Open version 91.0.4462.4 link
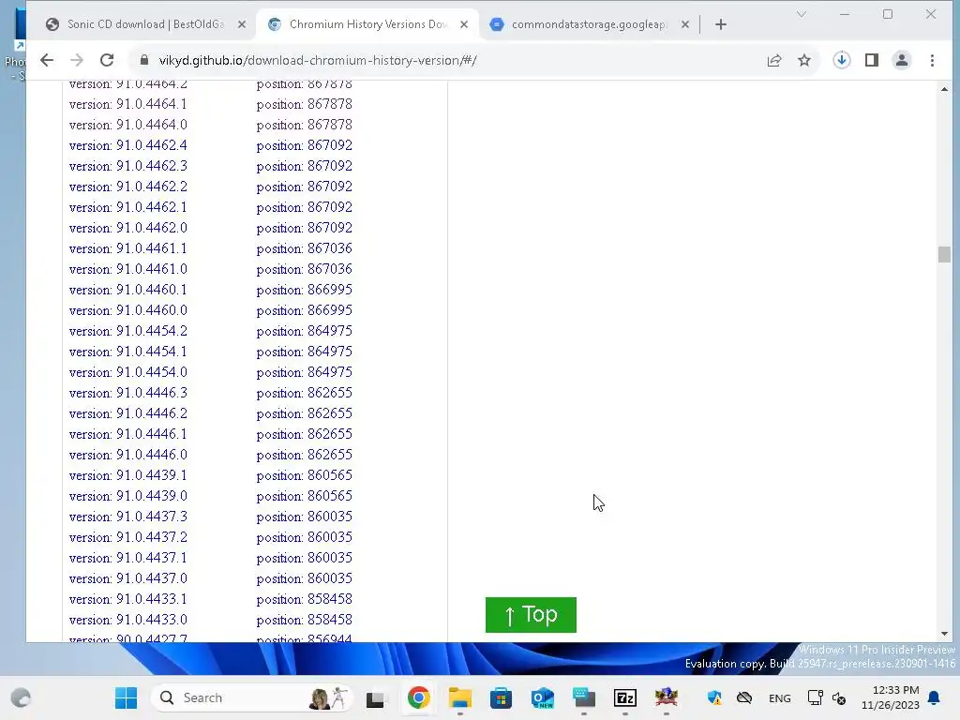This screenshot has width=960, height=720. [x=127, y=145]
